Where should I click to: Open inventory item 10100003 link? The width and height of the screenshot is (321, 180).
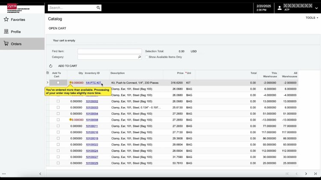pyautogui.click(x=92, y=107)
